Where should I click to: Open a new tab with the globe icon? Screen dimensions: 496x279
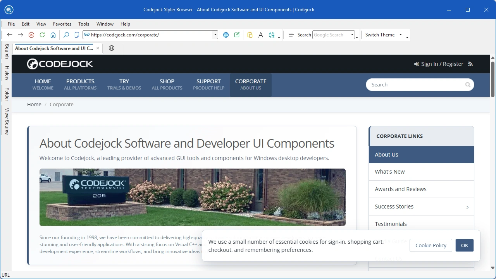pyautogui.click(x=112, y=48)
